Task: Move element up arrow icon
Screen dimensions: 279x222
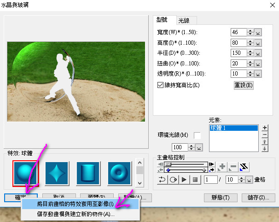Action: point(265,142)
